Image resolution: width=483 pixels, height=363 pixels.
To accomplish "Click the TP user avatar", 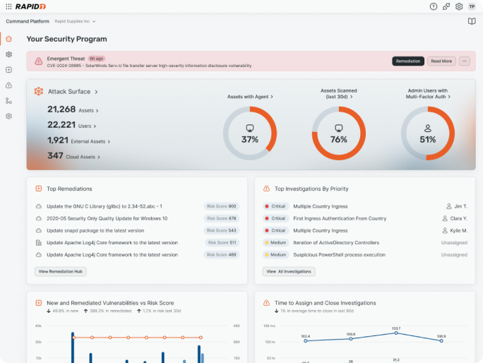I will (472, 6).
